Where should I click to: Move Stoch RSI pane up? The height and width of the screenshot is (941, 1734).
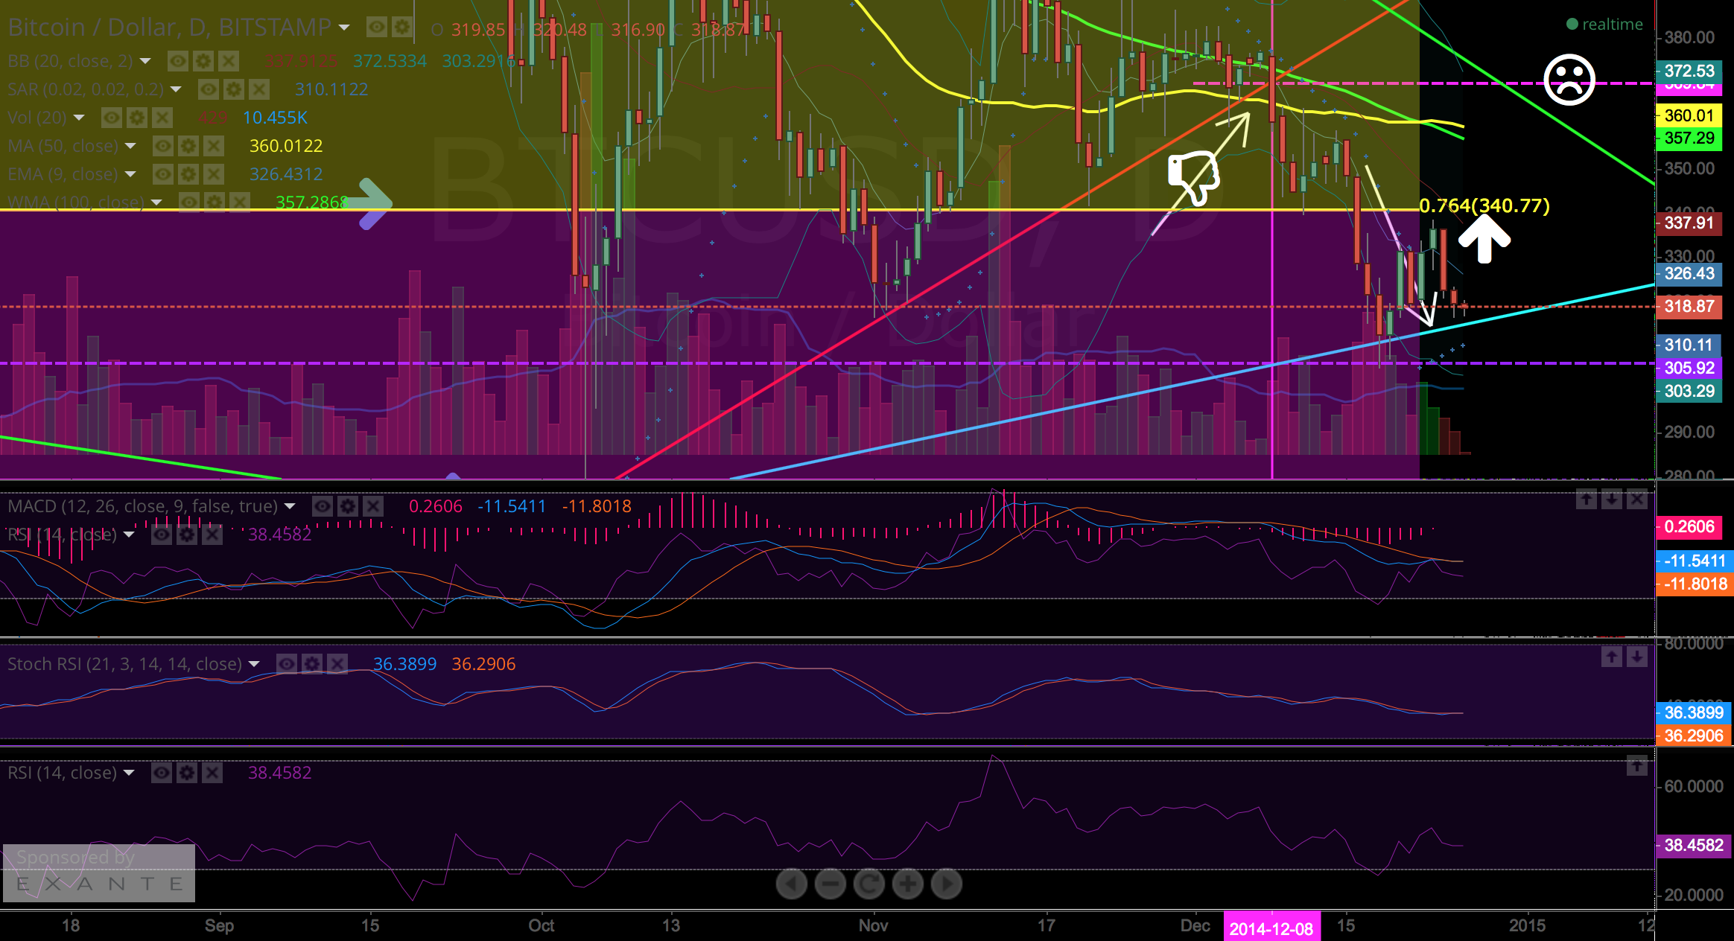point(1612,657)
